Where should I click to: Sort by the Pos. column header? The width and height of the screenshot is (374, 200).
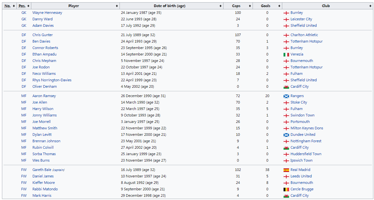(24, 6)
